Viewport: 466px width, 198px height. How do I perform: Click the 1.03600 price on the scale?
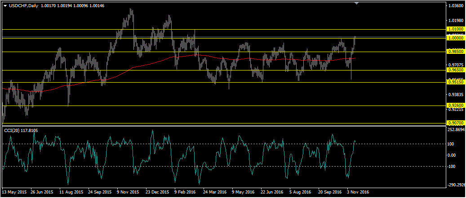455,6
